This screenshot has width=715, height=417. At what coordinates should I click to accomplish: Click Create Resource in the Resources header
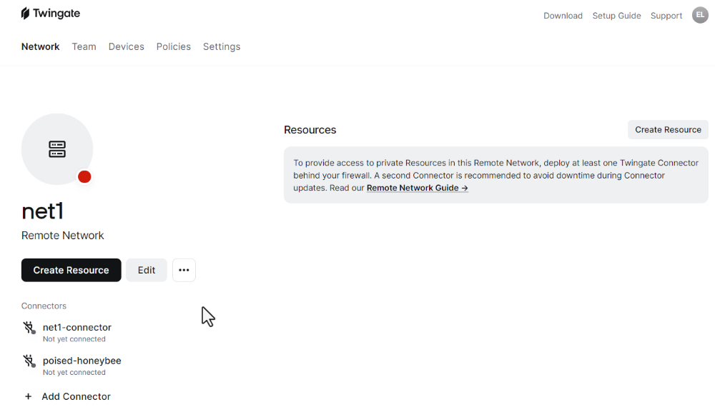point(668,130)
